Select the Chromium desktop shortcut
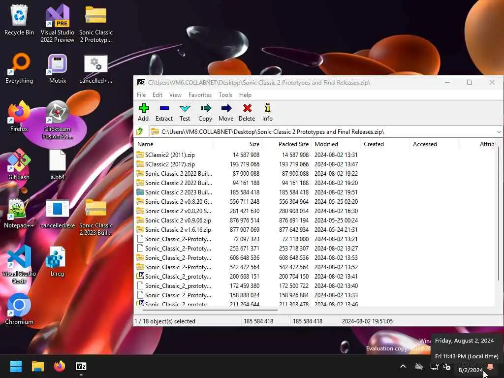The width and height of the screenshot is (504, 378). tap(19, 309)
